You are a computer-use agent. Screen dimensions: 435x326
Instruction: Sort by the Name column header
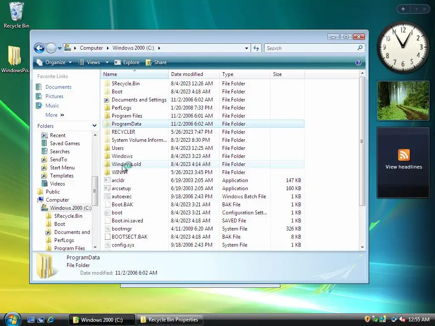pyautogui.click(x=134, y=74)
